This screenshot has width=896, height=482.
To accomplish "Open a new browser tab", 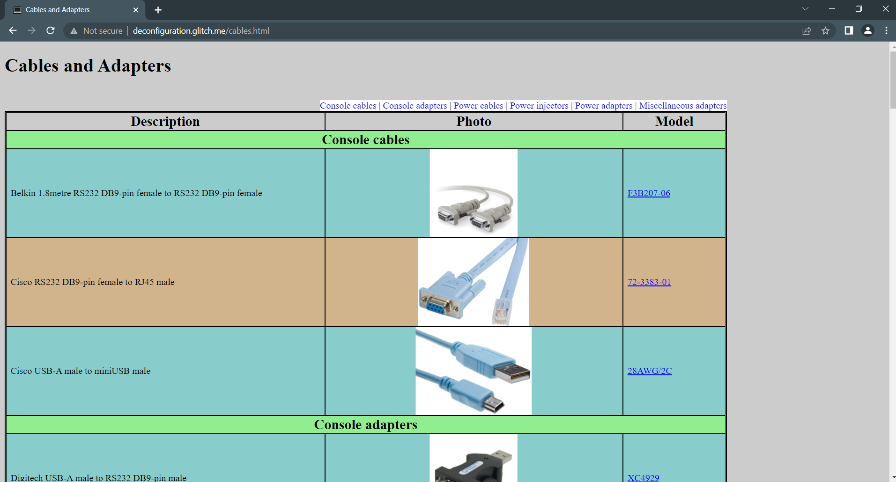I will [x=158, y=9].
